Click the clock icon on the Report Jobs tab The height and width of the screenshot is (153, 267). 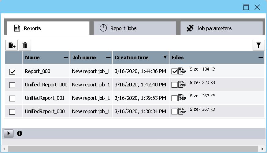point(103,28)
